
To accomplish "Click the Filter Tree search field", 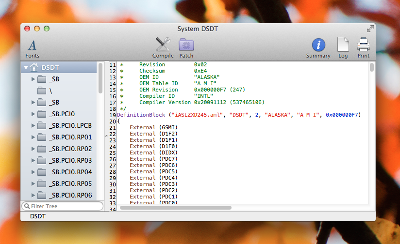I will 63,206.
